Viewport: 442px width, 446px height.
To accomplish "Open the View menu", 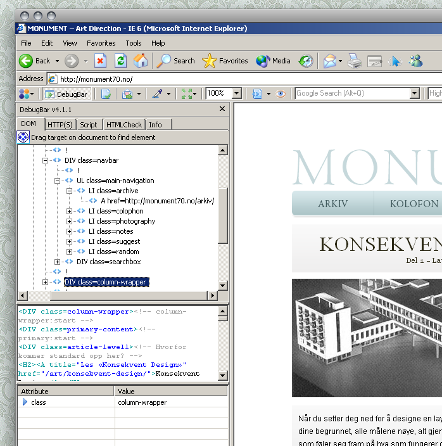I will click(x=70, y=43).
